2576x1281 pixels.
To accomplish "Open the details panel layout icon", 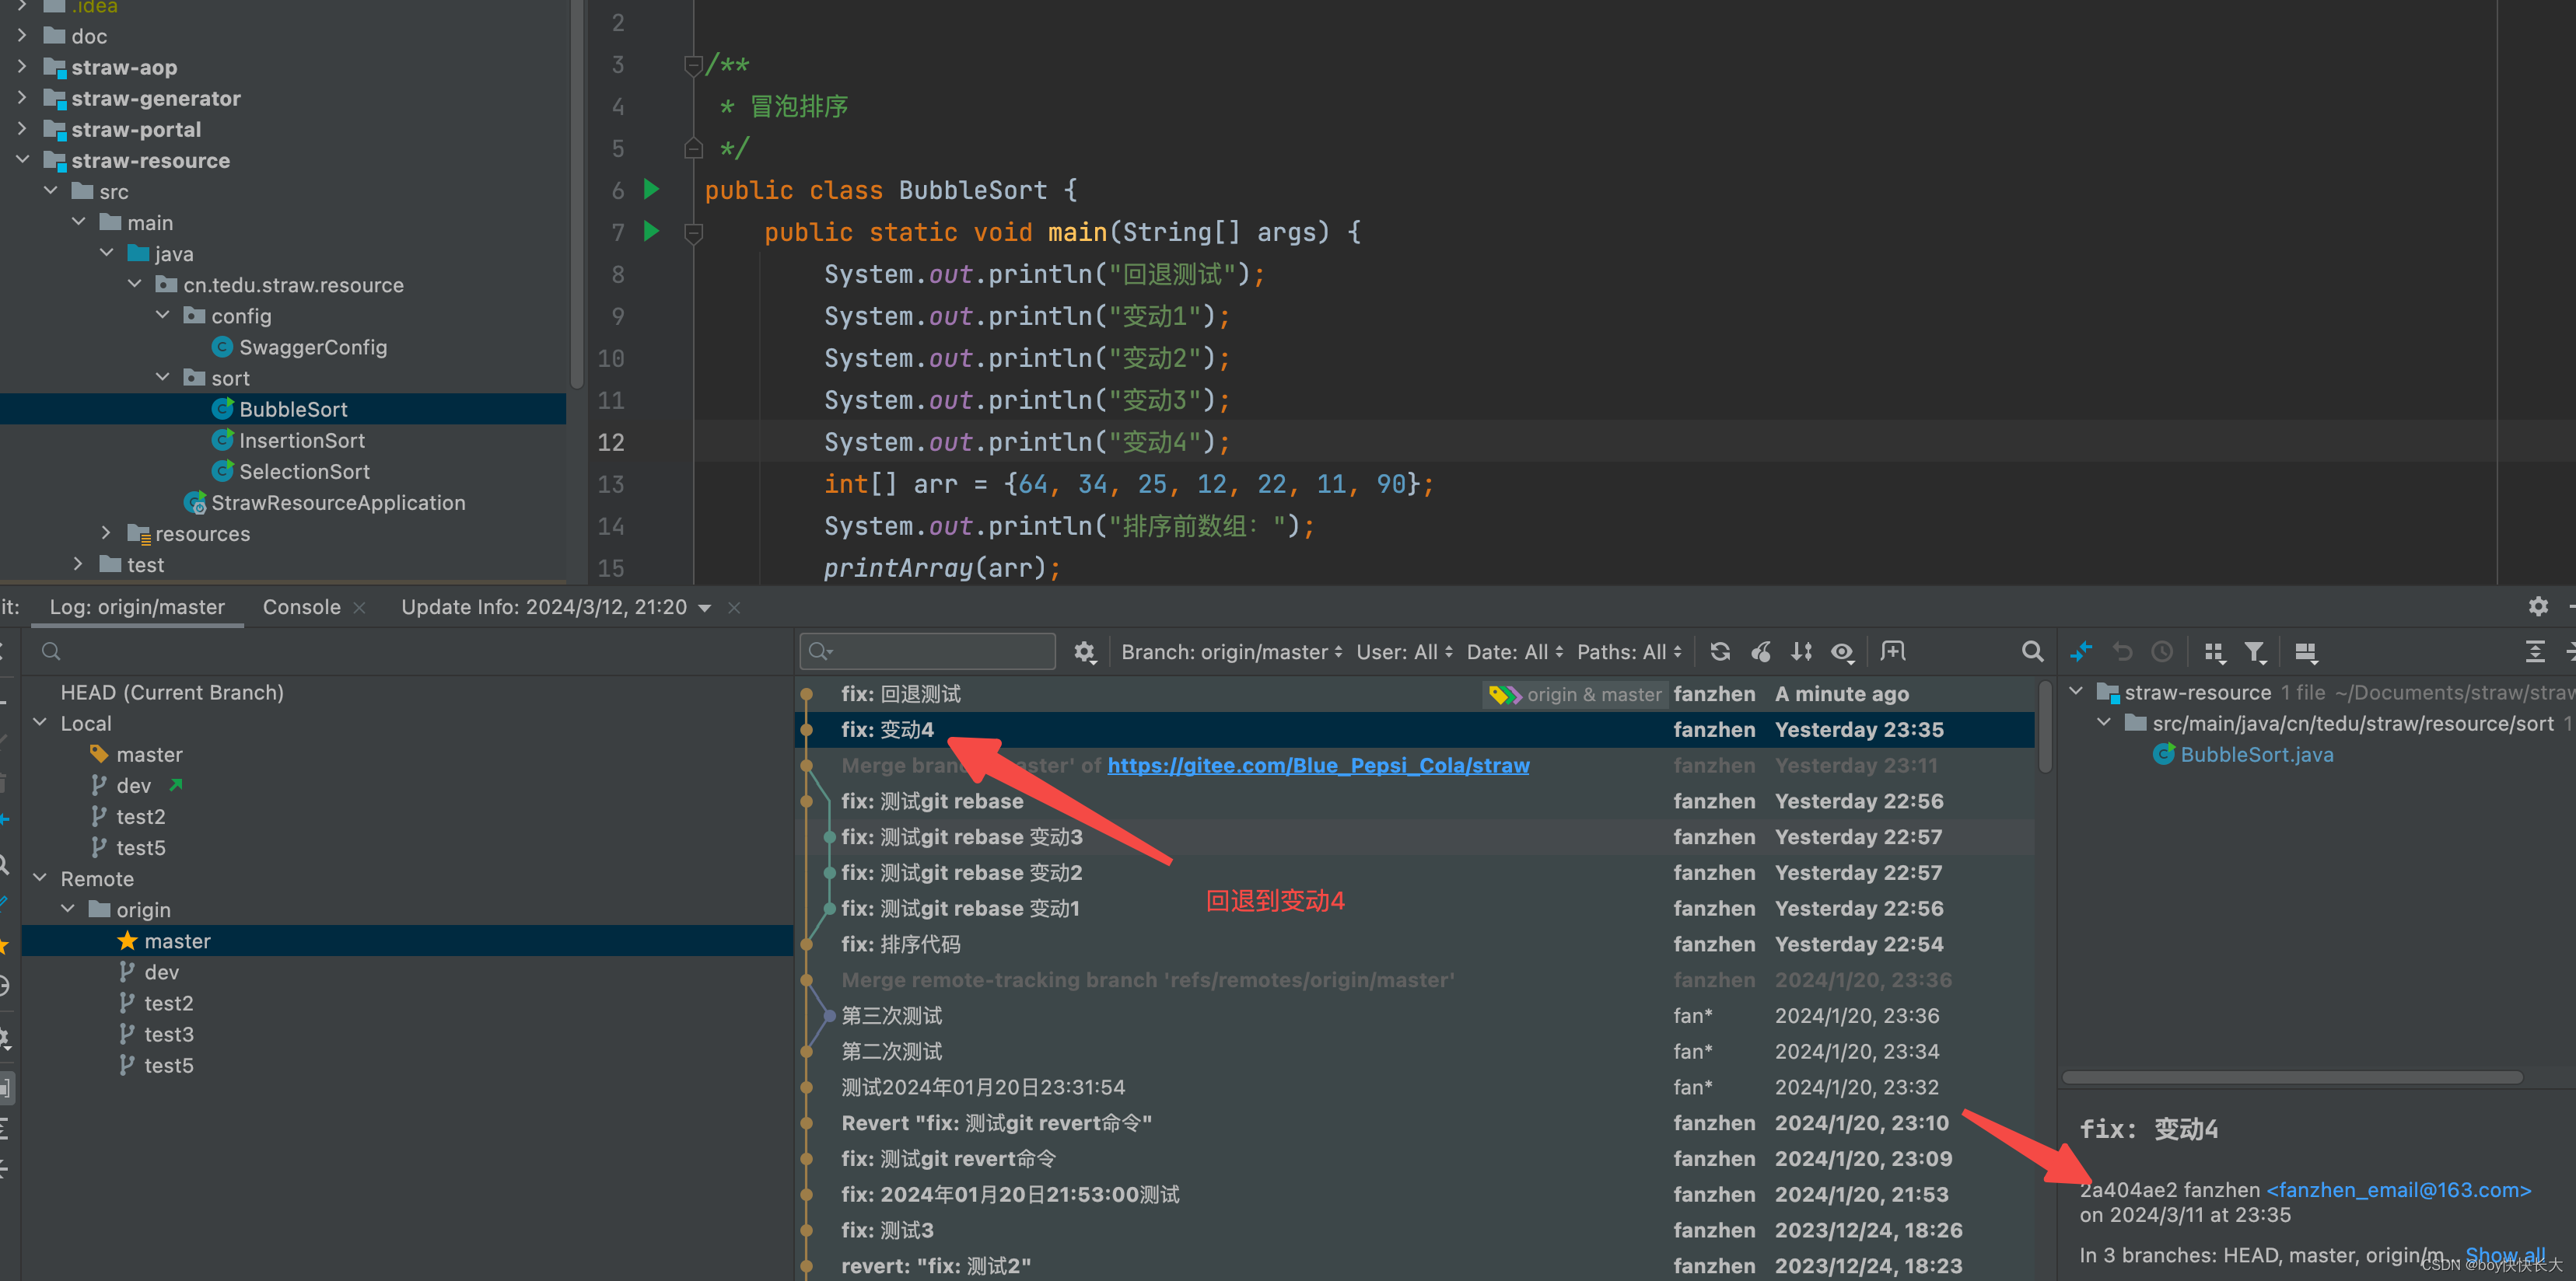I will [2306, 652].
